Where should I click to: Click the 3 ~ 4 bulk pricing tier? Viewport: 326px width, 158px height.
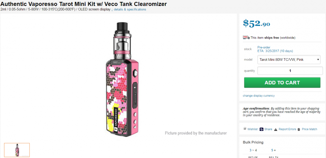point(253,150)
